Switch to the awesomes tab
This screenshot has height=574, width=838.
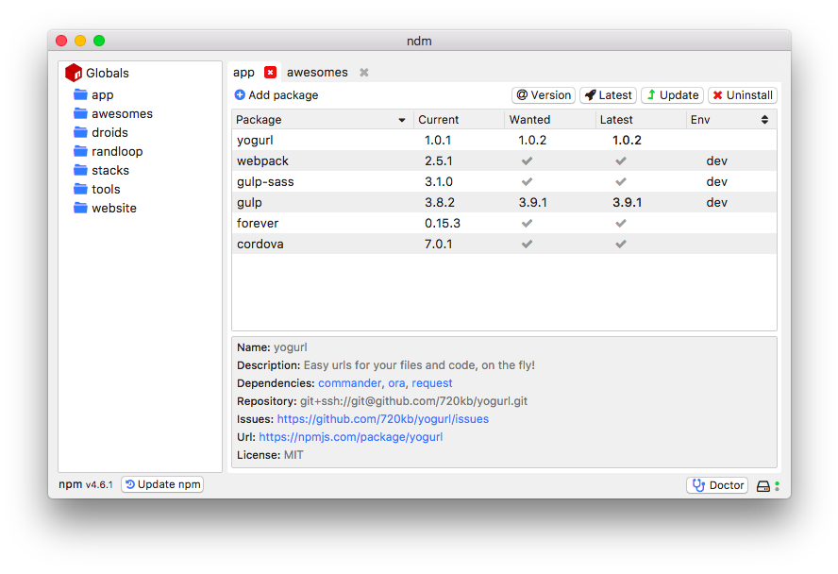click(x=317, y=72)
